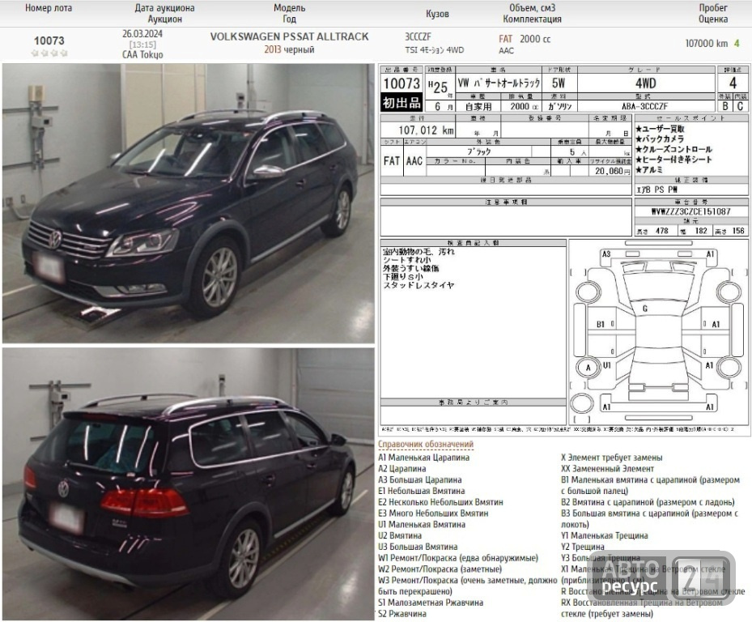The width and height of the screenshot is (752, 622).
Task: Click year 2013 in model row
Action: pyautogui.click(x=273, y=49)
